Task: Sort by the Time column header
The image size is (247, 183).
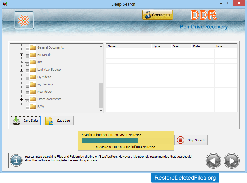Action: click(224, 46)
